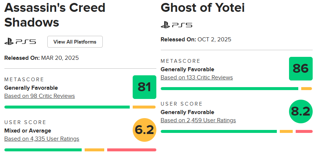Click red segment of Yotei user score bar
The image size is (316, 158).
(304, 131)
